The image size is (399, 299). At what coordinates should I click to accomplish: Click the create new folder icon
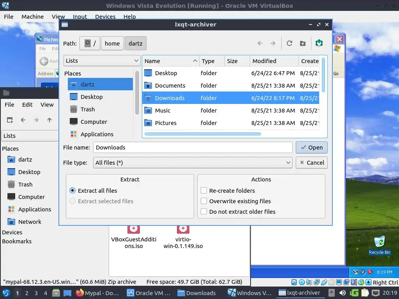point(302,44)
